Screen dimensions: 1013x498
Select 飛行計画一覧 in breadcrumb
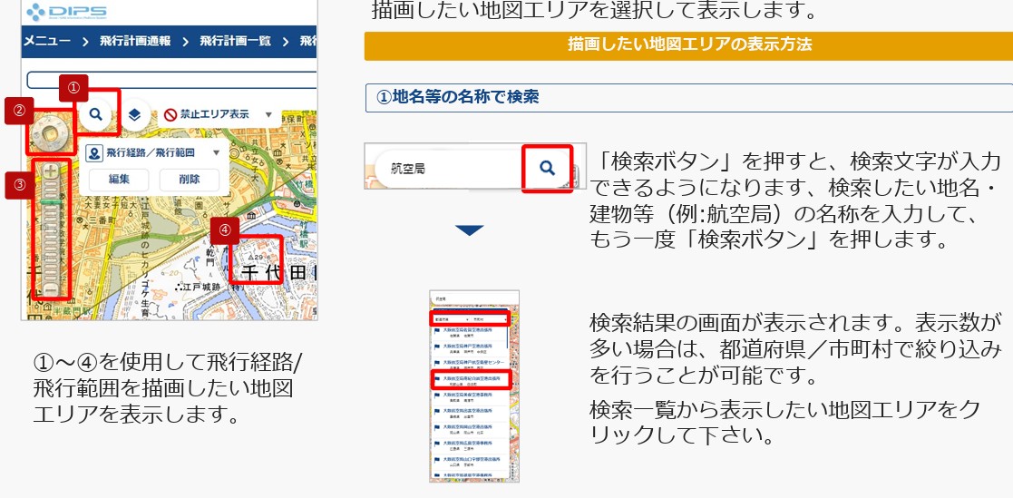(235, 42)
